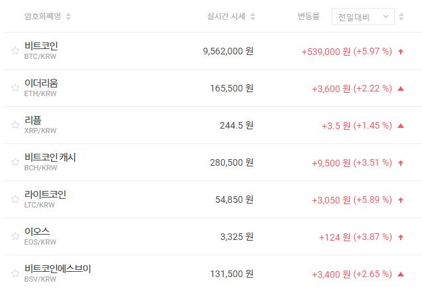Toggle favorite star for Ethereum ETH/KRW
This screenshot has width=422, height=291.
[15, 87]
